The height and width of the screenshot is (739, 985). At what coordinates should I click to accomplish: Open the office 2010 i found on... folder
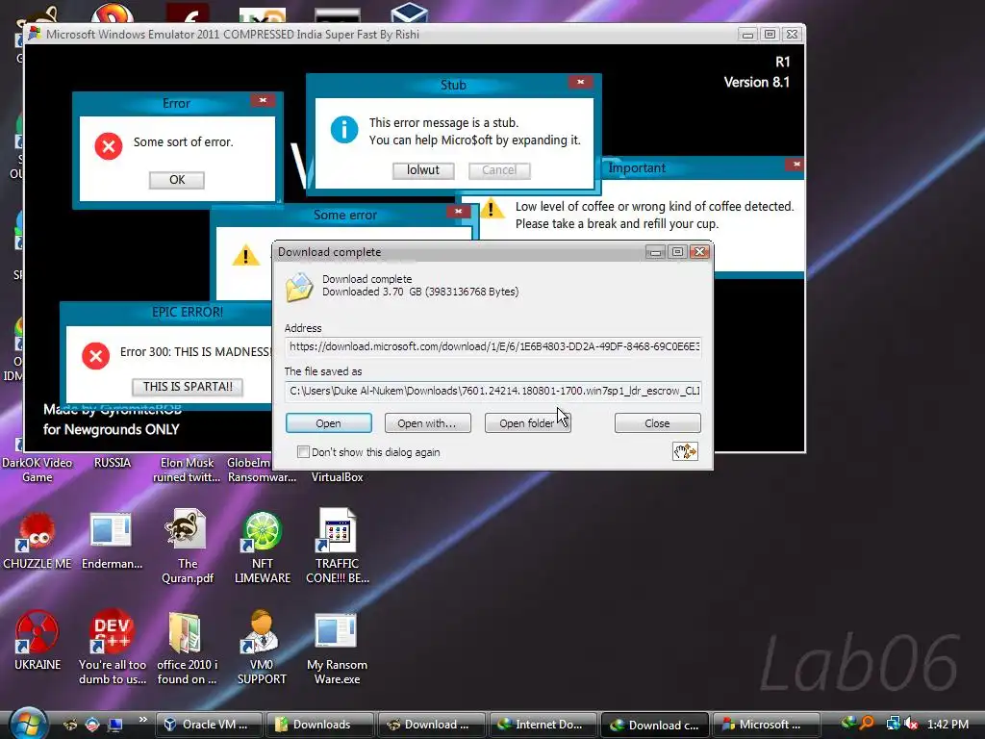pyautogui.click(x=187, y=648)
